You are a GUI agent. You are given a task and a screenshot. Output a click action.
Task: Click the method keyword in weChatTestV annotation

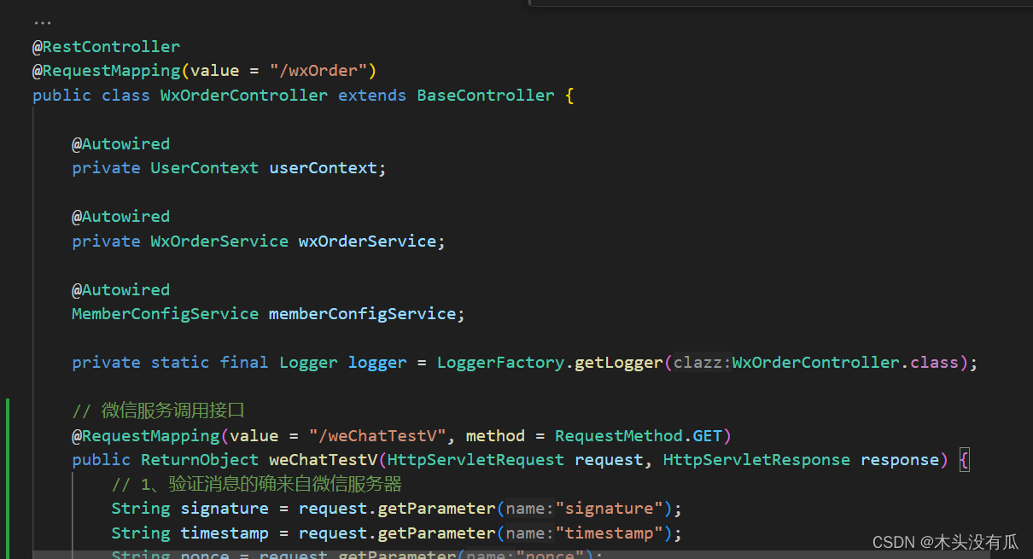pos(495,435)
